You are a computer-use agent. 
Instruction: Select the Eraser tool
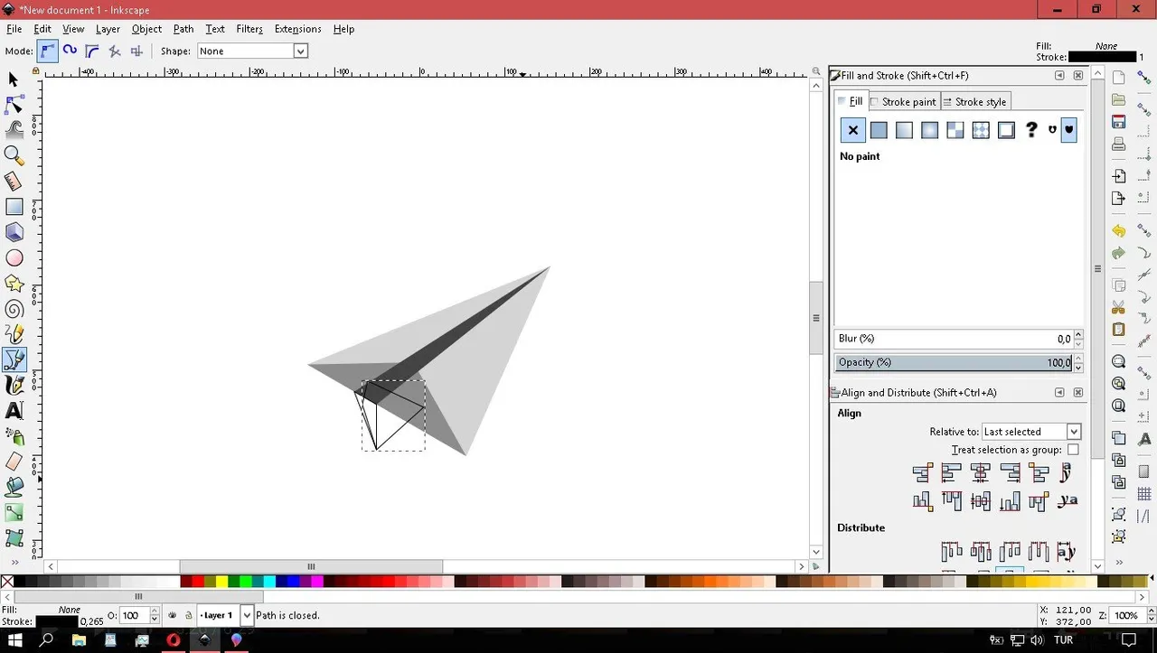(14, 462)
